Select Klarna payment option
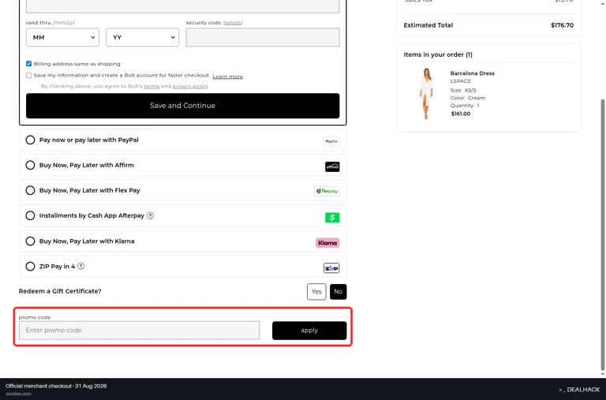 [x=30, y=241]
